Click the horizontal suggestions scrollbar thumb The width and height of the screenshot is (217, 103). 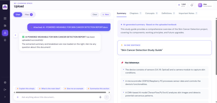(61, 92)
